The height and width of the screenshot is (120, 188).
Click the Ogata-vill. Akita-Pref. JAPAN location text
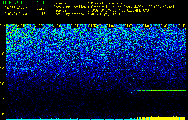click(134, 7)
